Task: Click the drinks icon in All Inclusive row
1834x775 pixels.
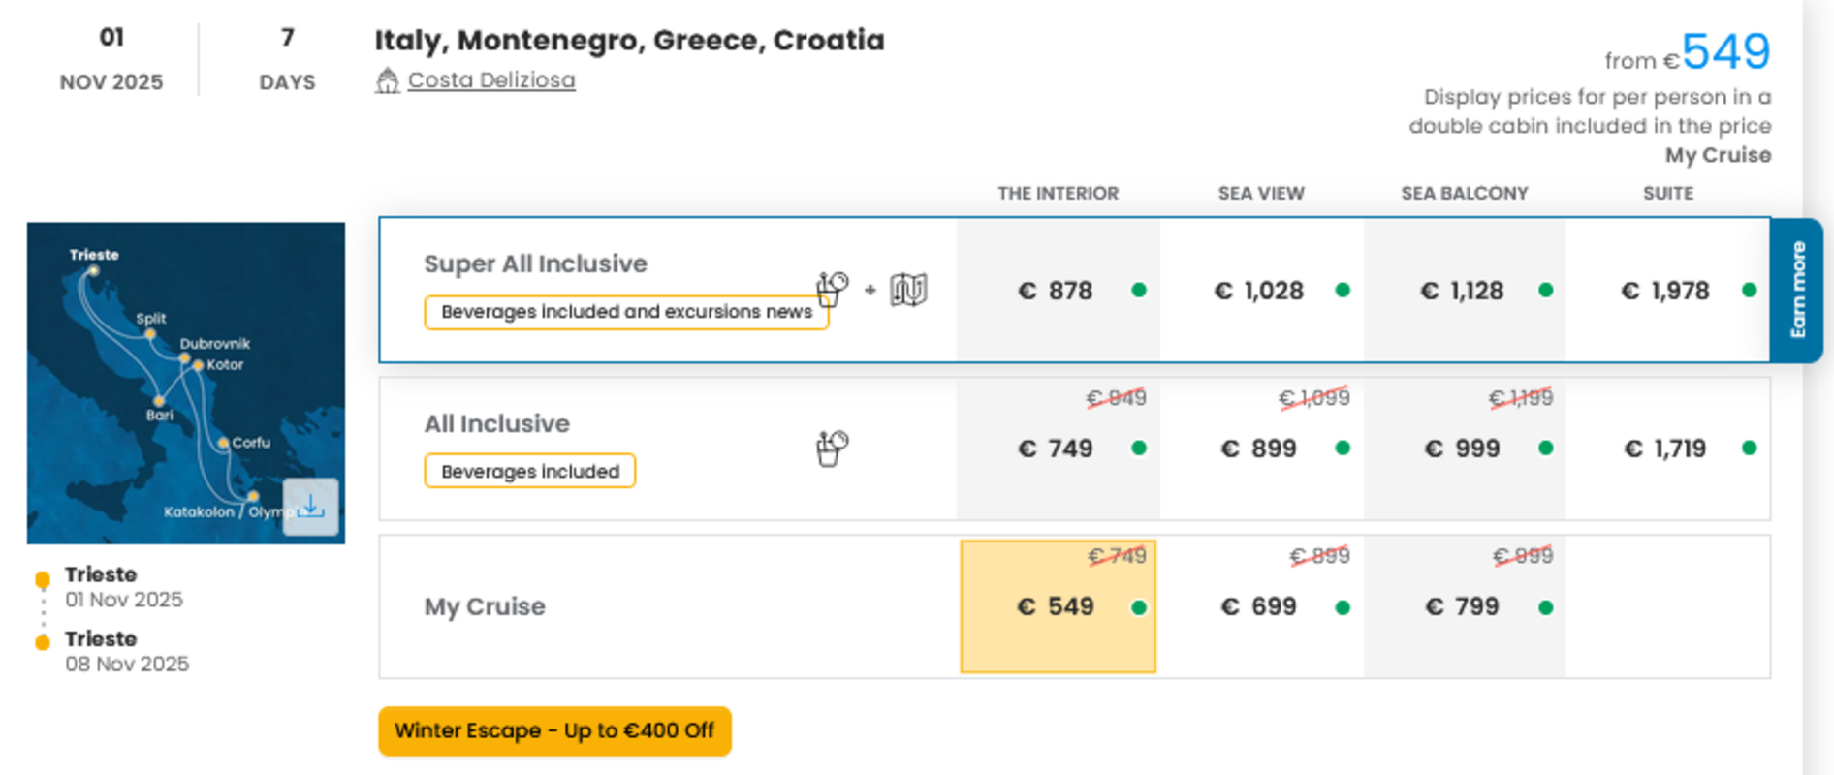Action: [x=833, y=449]
